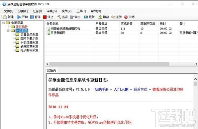
Task: Open the 分类(C) menu
Action: click(23, 11)
